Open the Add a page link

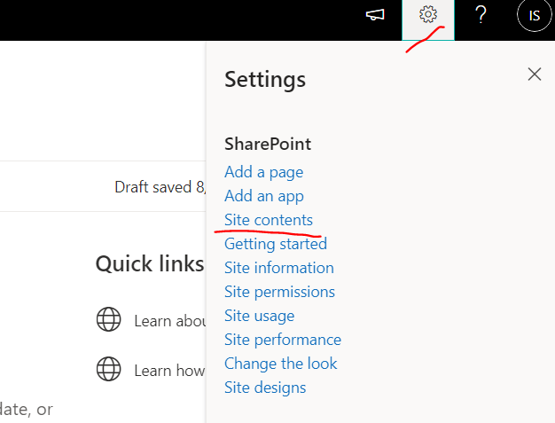[263, 172]
